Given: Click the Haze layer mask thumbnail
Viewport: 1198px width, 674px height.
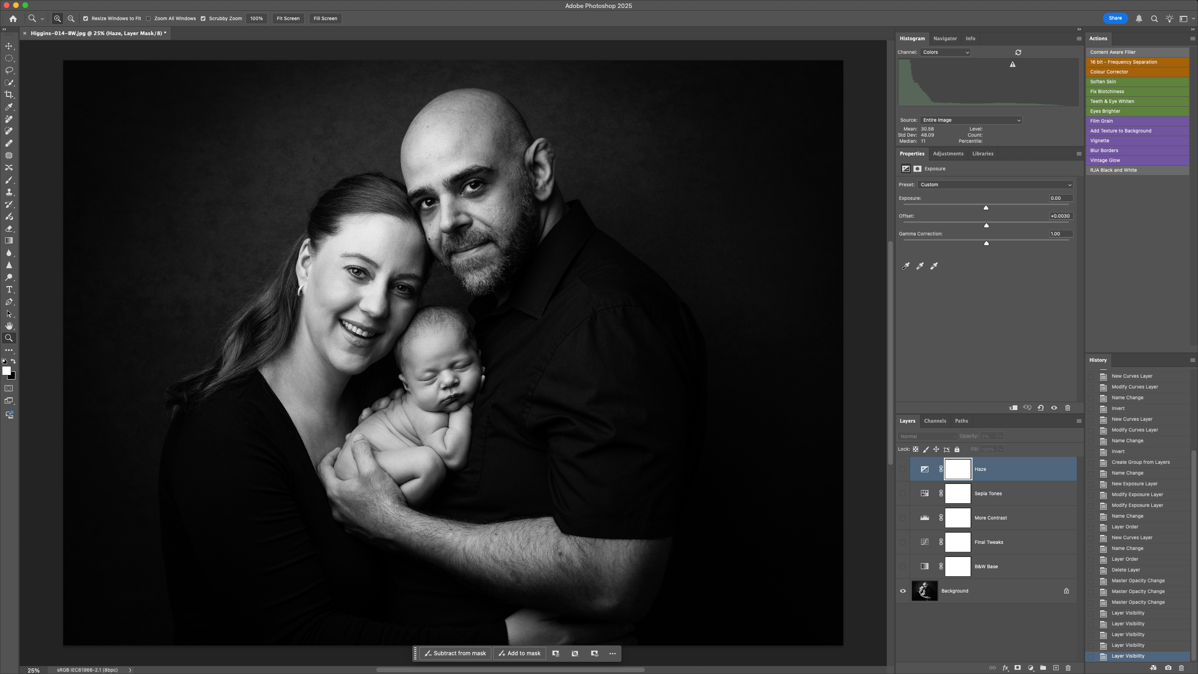Looking at the screenshot, I should coord(957,469).
